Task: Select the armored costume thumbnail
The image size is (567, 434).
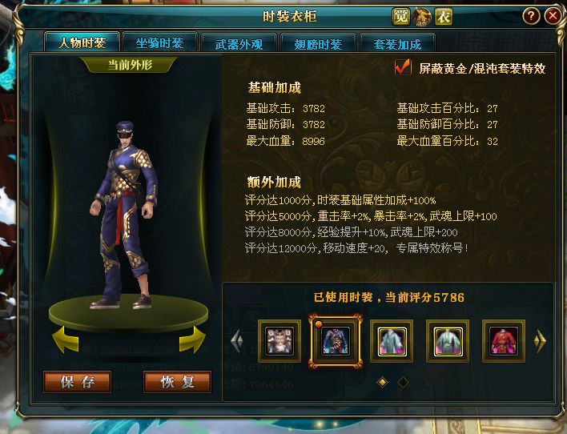Action: coord(279,340)
